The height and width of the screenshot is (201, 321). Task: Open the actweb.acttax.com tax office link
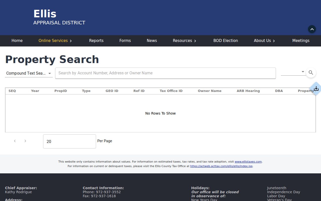click(221, 166)
